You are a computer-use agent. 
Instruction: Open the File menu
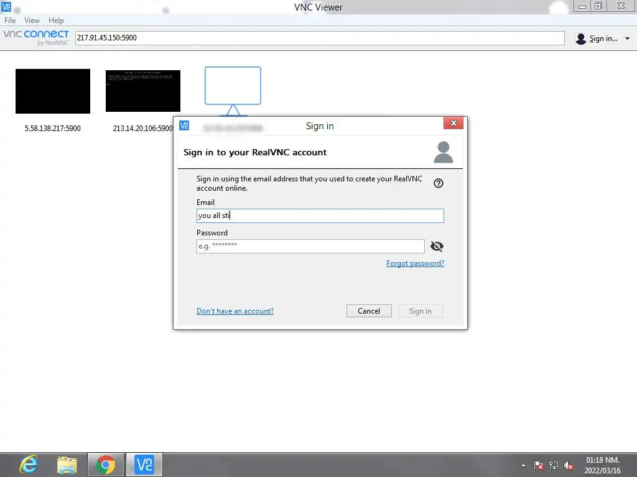coord(10,20)
